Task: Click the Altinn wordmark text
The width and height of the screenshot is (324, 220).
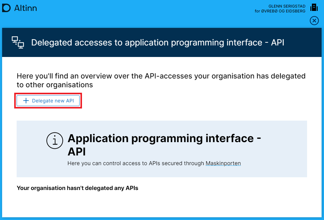Action: point(26,8)
